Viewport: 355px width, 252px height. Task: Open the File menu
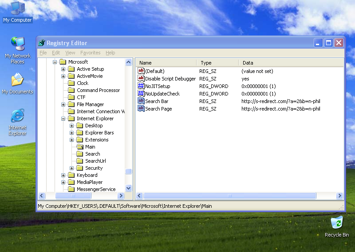(43, 53)
